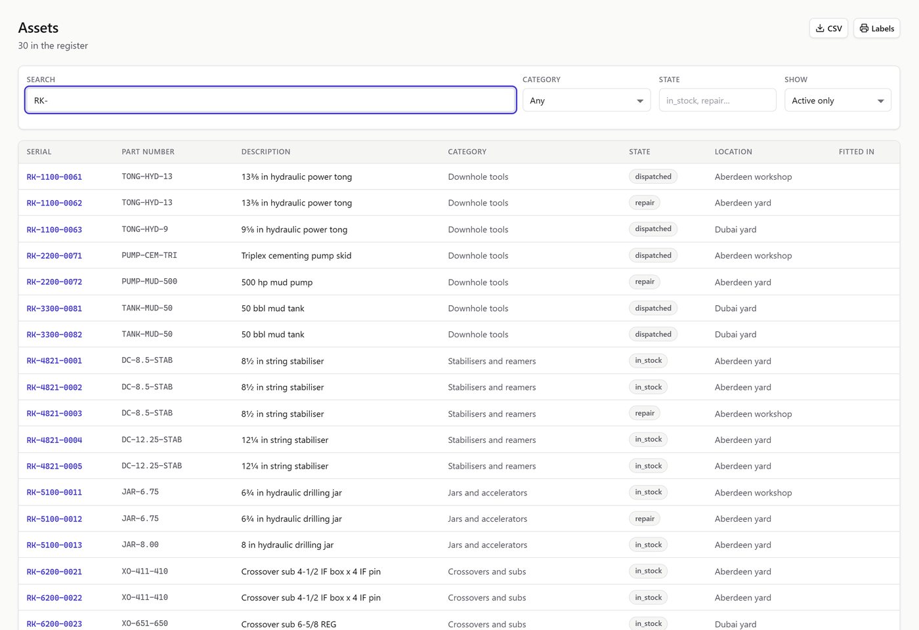
Task: Open asset RK-6200-0023
Action: 54,624
